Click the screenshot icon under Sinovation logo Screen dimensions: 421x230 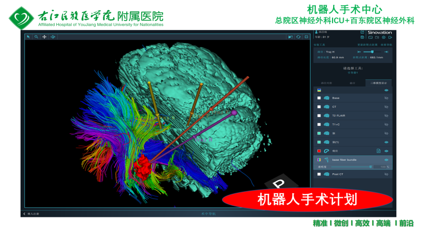[370, 37]
